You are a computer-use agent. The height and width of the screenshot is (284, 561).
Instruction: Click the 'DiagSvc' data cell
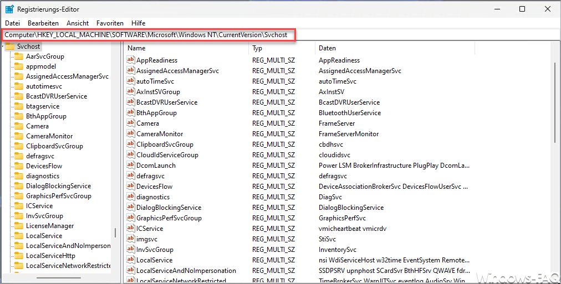tap(330, 197)
